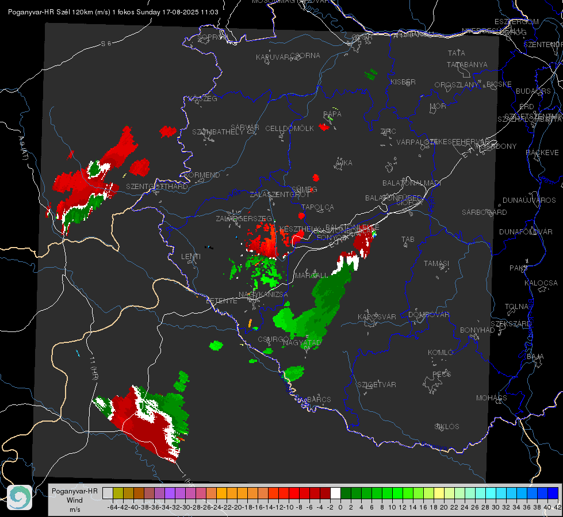The height and width of the screenshot is (517, 563).
Task: Click the 'S 6' road label
Action: coord(106,44)
